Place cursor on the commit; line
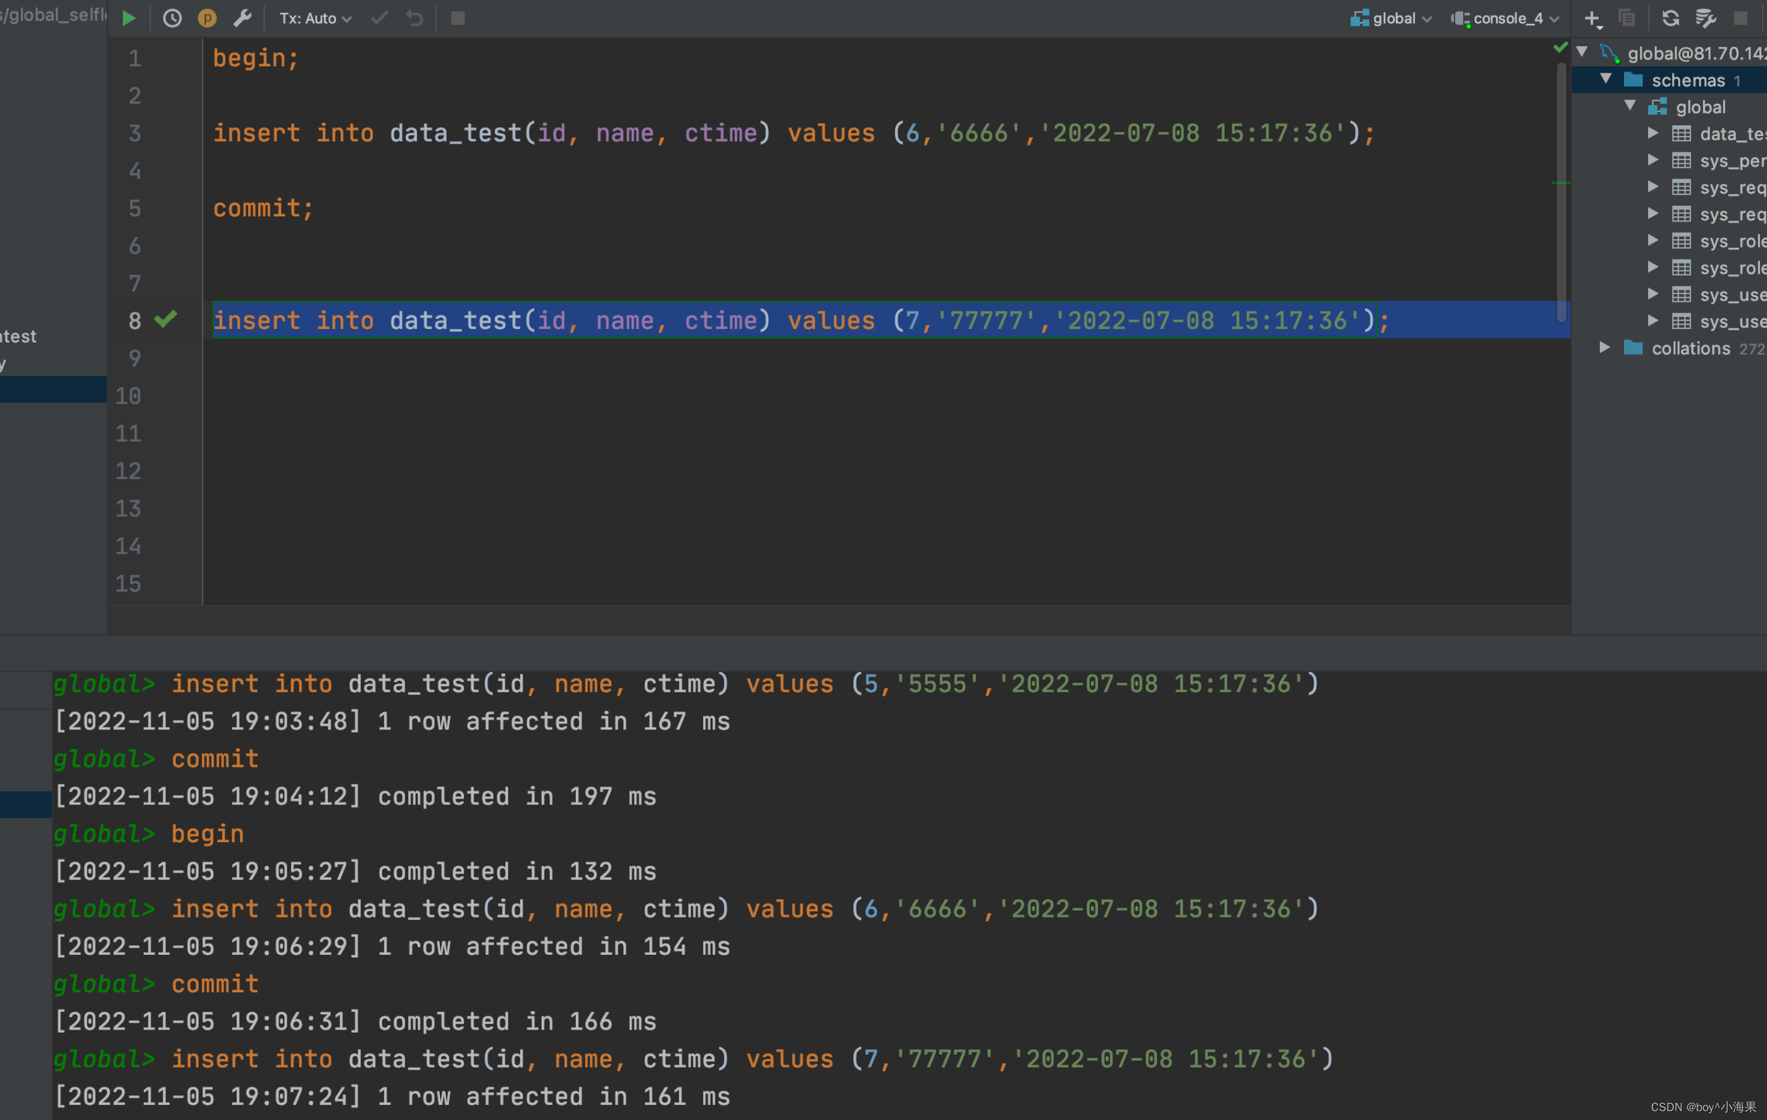 [263, 208]
